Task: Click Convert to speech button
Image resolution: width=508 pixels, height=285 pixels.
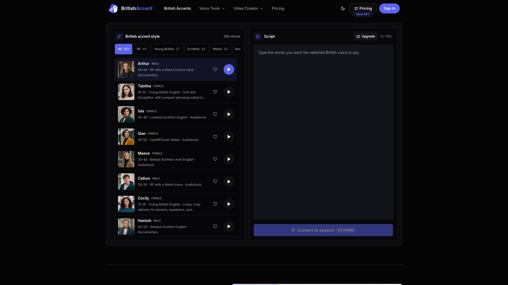Action: pos(323,230)
